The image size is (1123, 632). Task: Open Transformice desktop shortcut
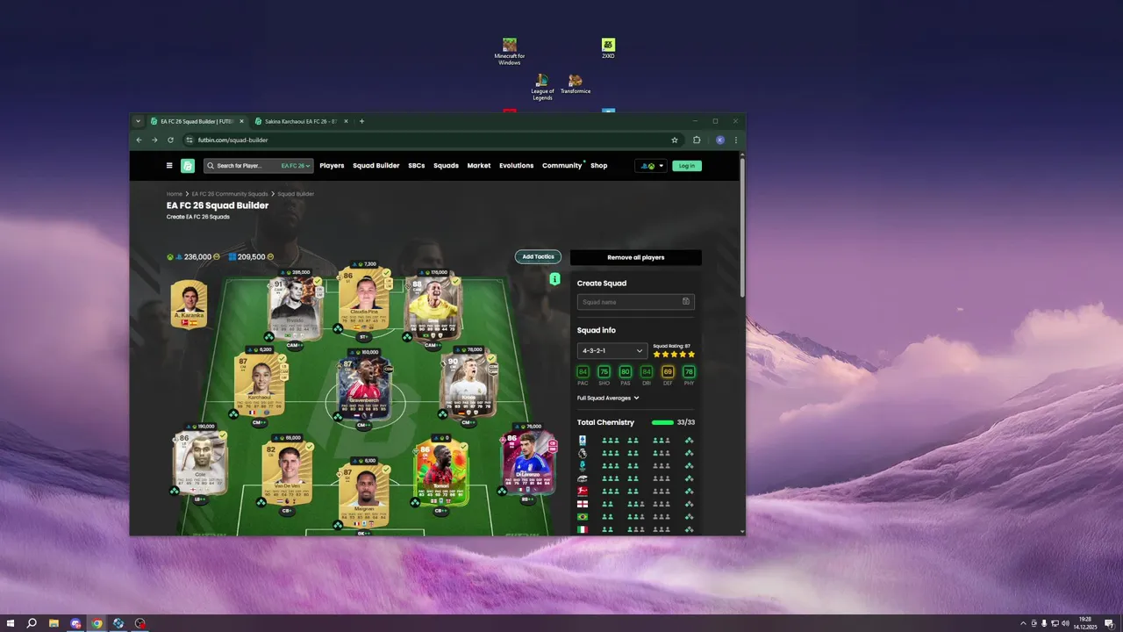(x=576, y=84)
